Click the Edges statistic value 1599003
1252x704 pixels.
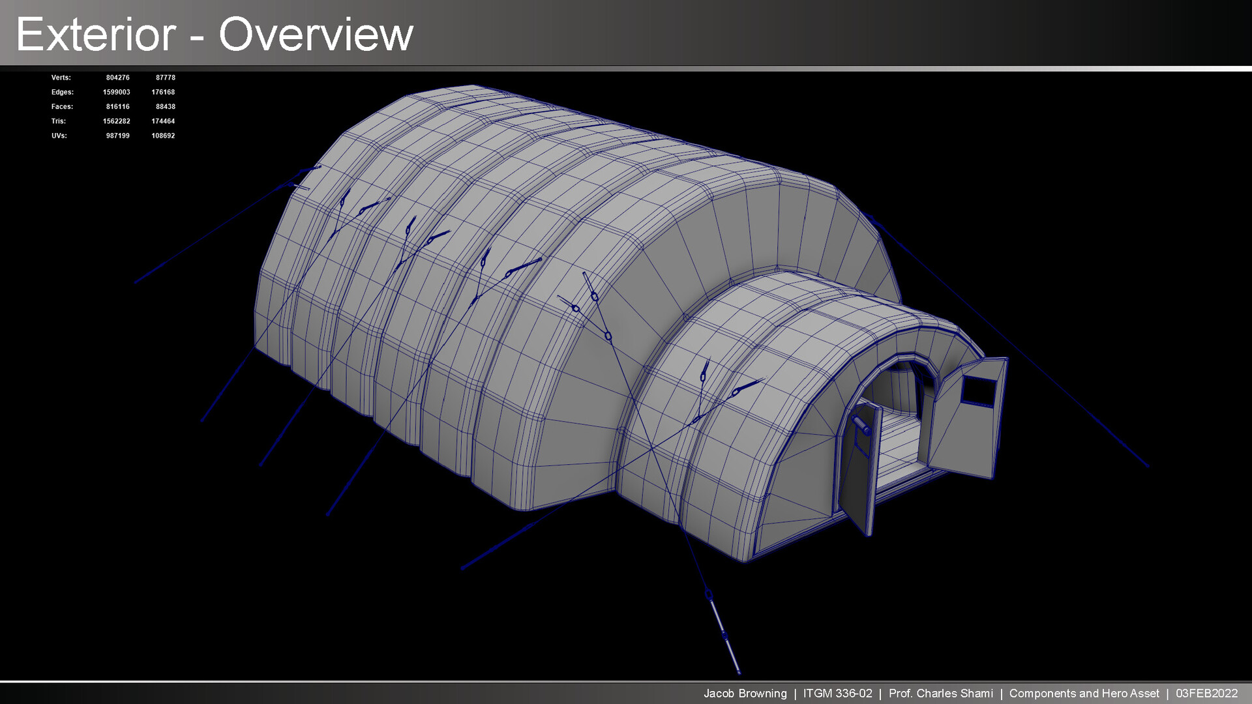coord(115,92)
